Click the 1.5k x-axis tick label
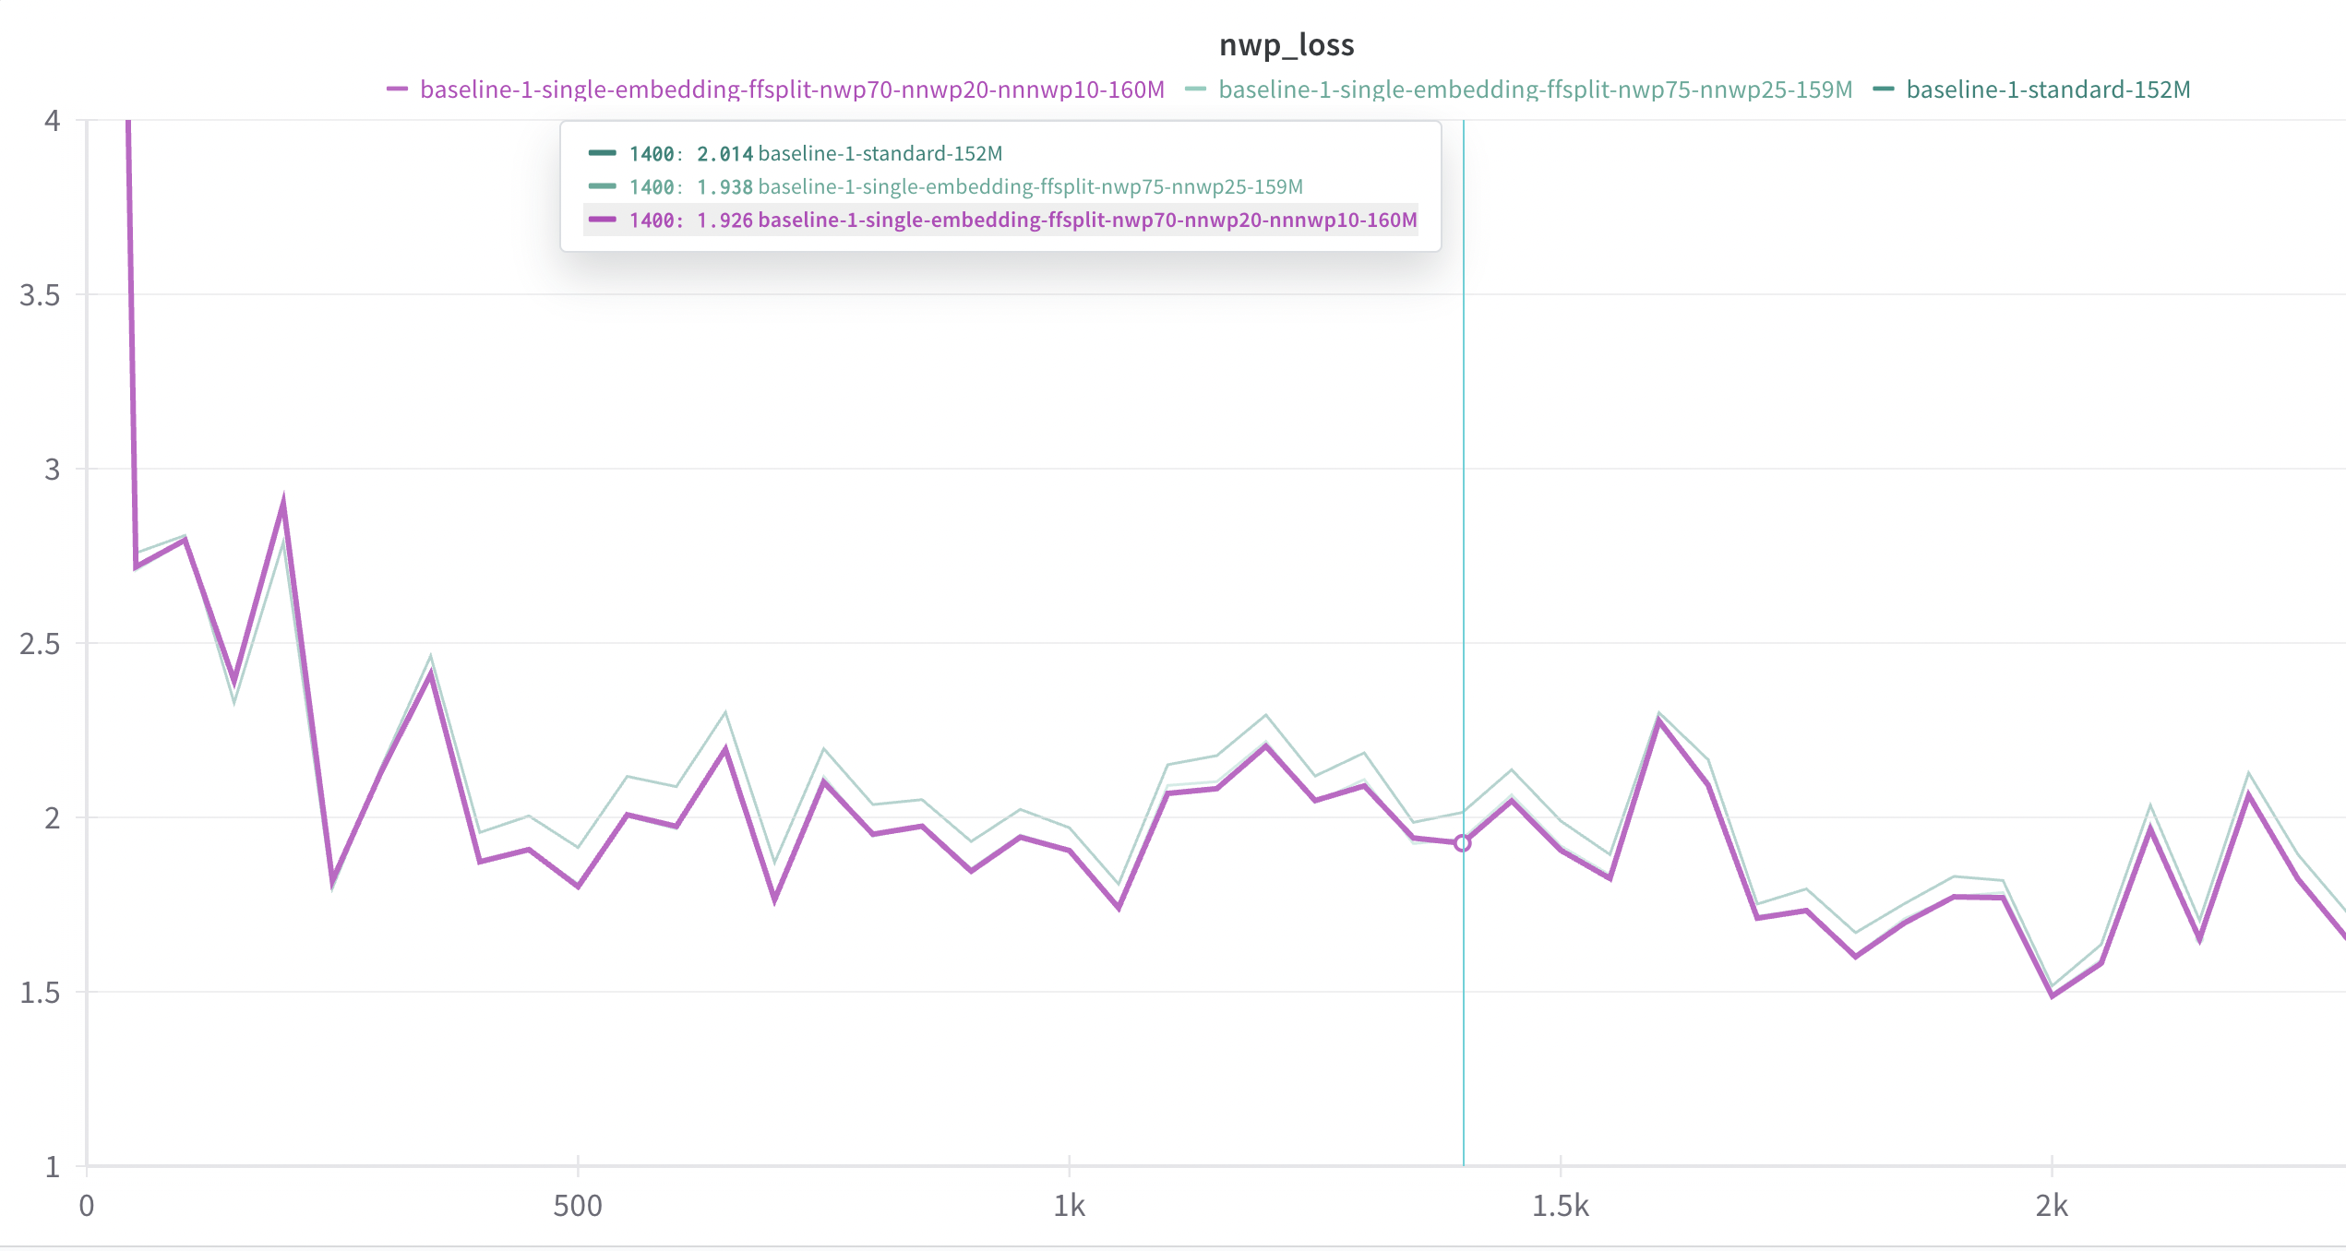This screenshot has width=2346, height=1251. pos(1560,1205)
